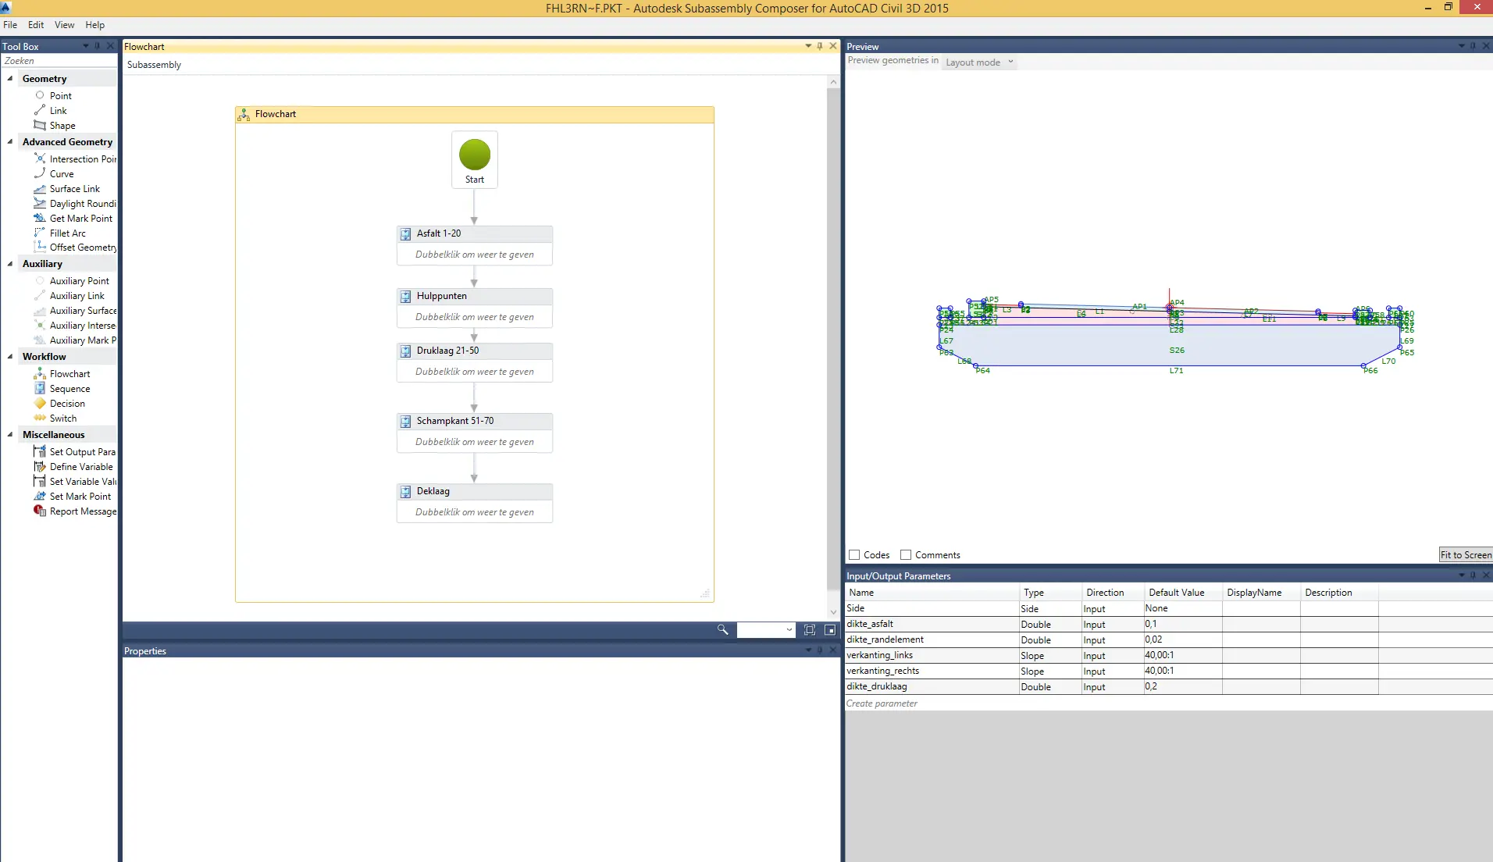Open the View menu
The width and height of the screenshot is (1493, 862).
click(x=65, y=25)
